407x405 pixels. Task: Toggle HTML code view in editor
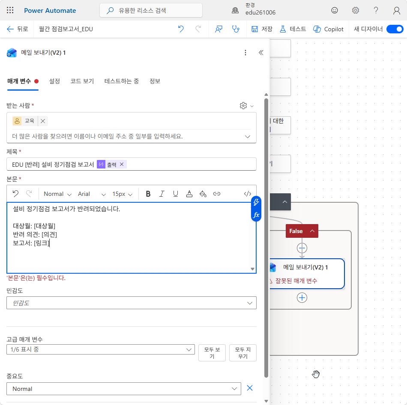pos(248,194)
